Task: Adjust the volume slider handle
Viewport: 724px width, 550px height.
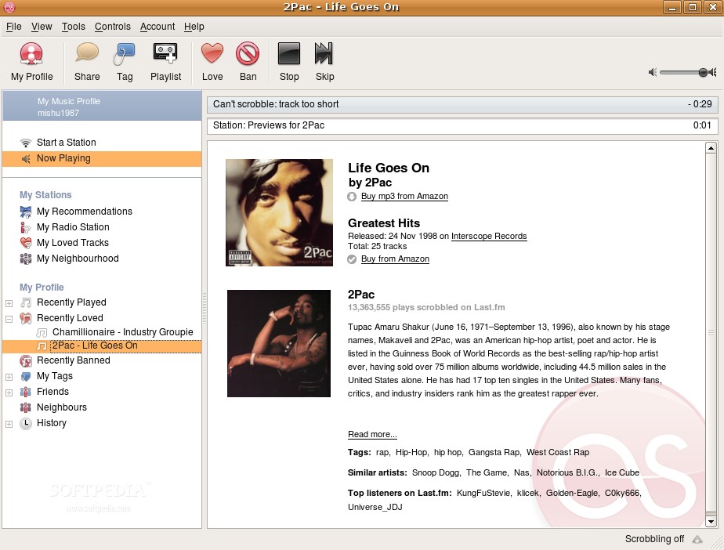Action: pos(703,72)
